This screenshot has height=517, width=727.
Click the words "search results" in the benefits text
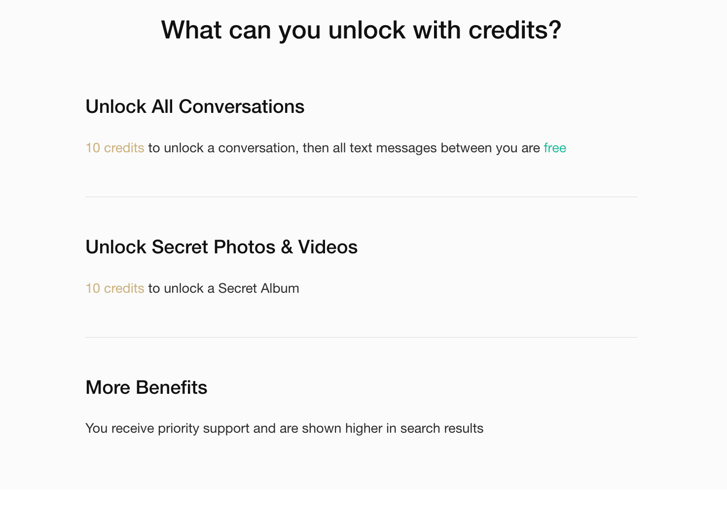pyautogui.click(x=441, y=428)
